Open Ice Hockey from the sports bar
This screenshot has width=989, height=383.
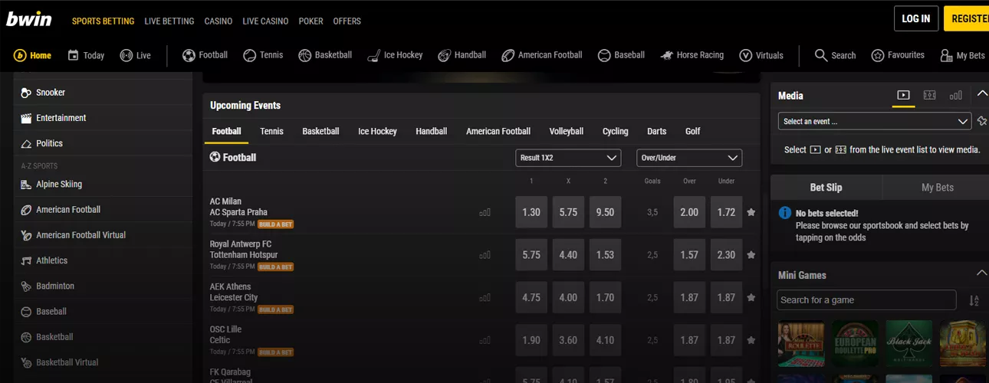[395, 55]
